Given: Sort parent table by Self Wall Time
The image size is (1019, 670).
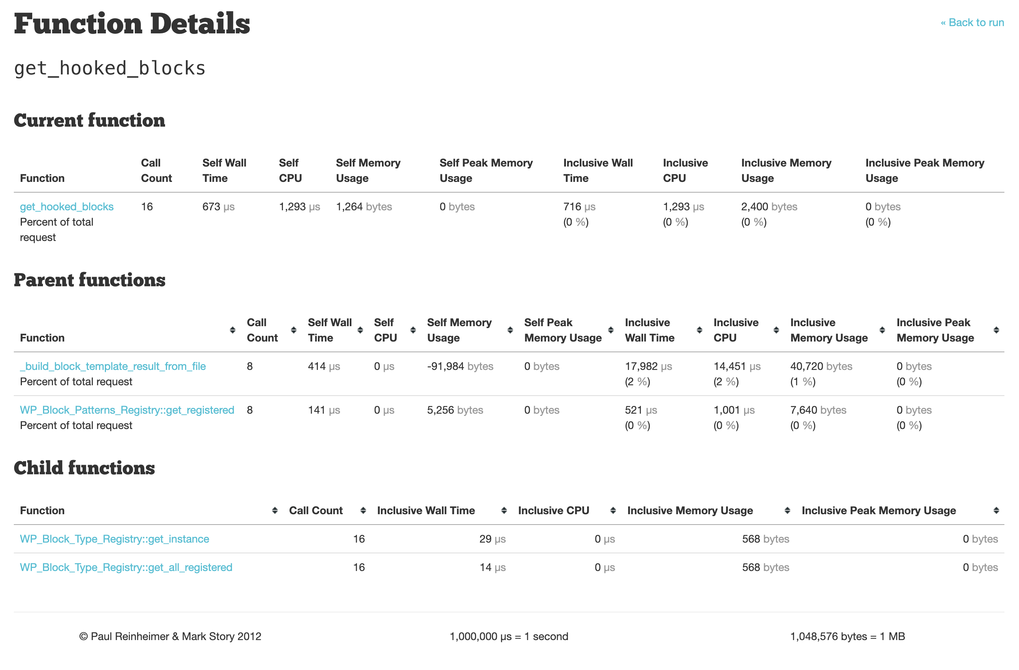Looking at the screenshot, I should 329,330.
